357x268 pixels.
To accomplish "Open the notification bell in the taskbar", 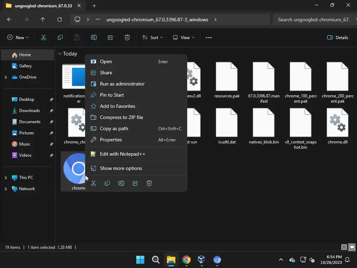I will coord(348,260).
